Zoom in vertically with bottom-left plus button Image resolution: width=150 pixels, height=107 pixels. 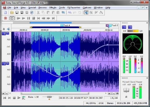click(x=3, y=93)
